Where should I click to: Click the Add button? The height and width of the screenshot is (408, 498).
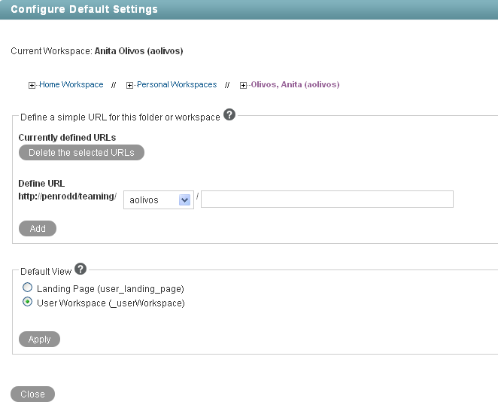click(x=38, y=229)
